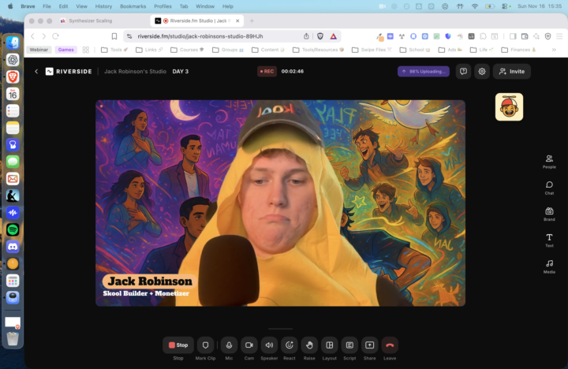This screenshot has width=568, height=369.
Task: Open the Chat panel
Action: (x=549, y=187)
